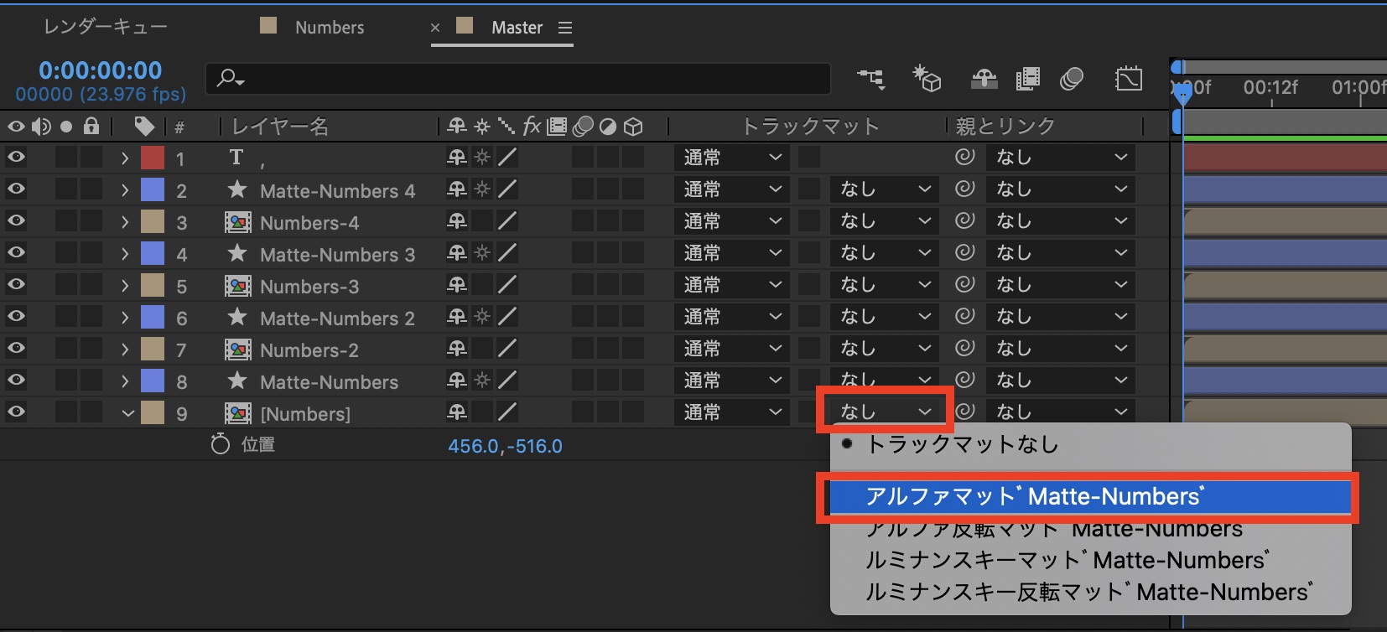Open parent dropdown for the [Numbers] layer
Screen dimensions: 1387x632
(1061, 412)
